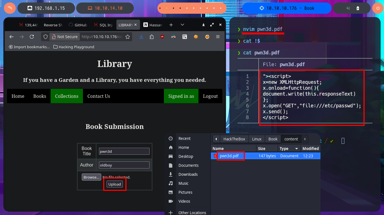Click the Kali logo menu in top bar
384x215 pixels.
pyautogui.click(x=10, y=8)
